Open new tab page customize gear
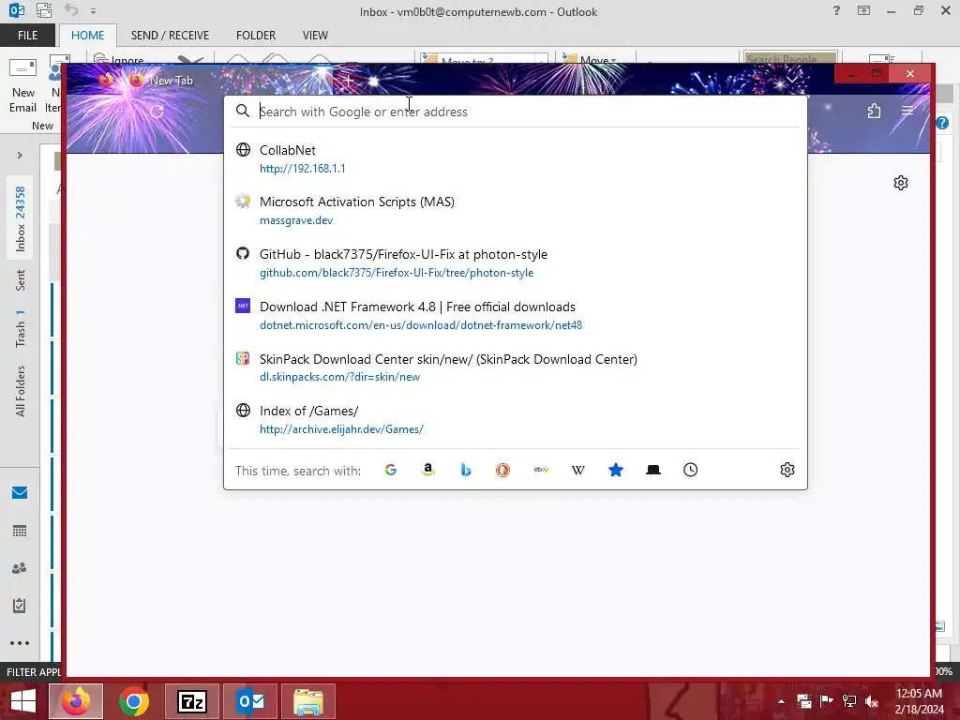The image size is (960, 720). tap(901, 183)
